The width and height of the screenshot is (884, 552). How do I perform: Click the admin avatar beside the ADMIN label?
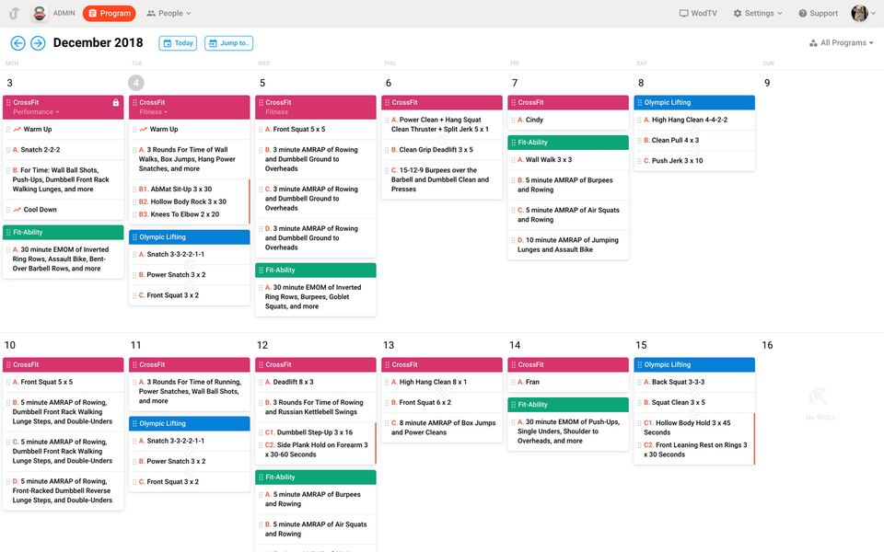point(39,13)
